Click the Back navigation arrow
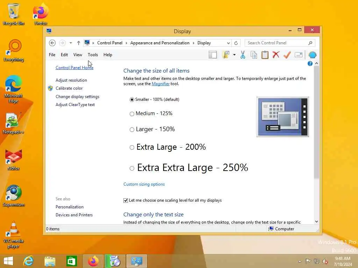 pos(52,43)
